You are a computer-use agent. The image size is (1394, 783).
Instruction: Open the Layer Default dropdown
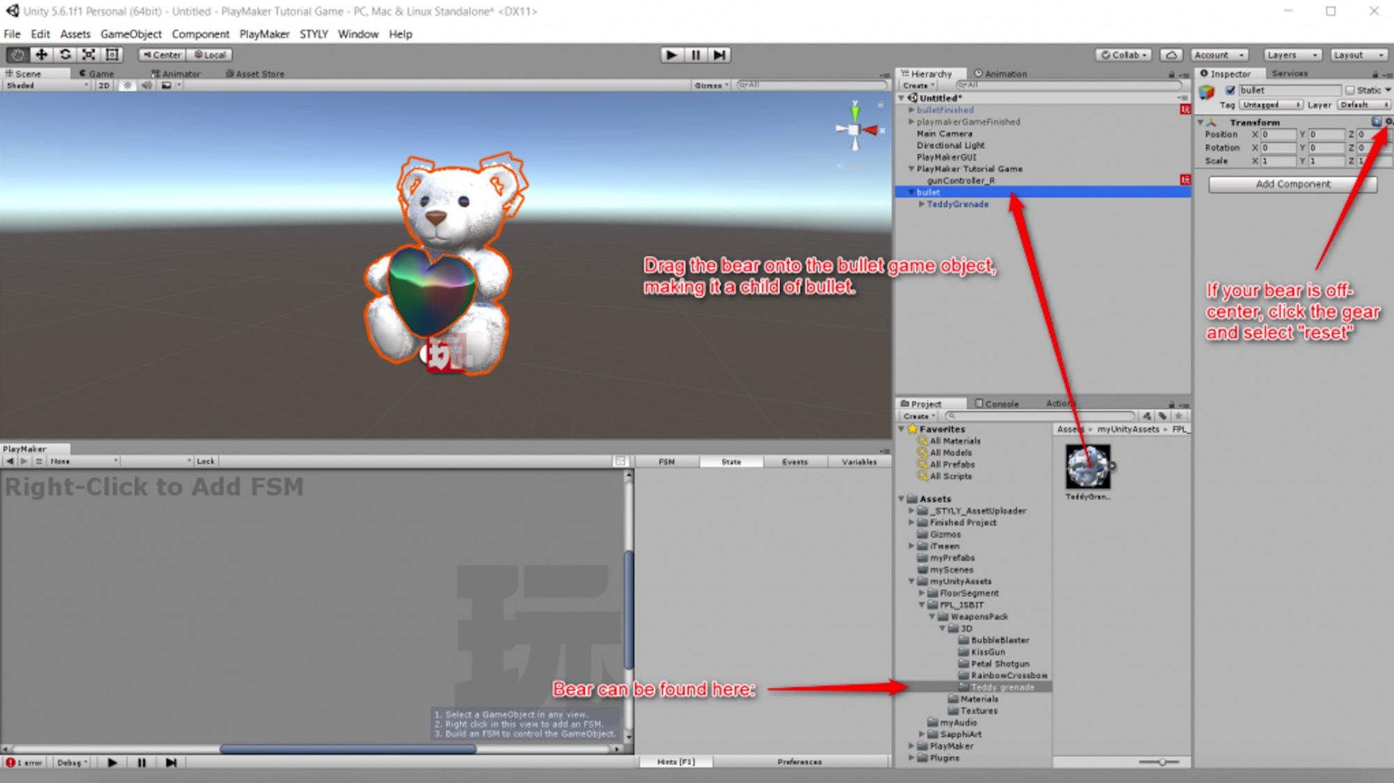pyautogui.click(x=1363, y=104)
